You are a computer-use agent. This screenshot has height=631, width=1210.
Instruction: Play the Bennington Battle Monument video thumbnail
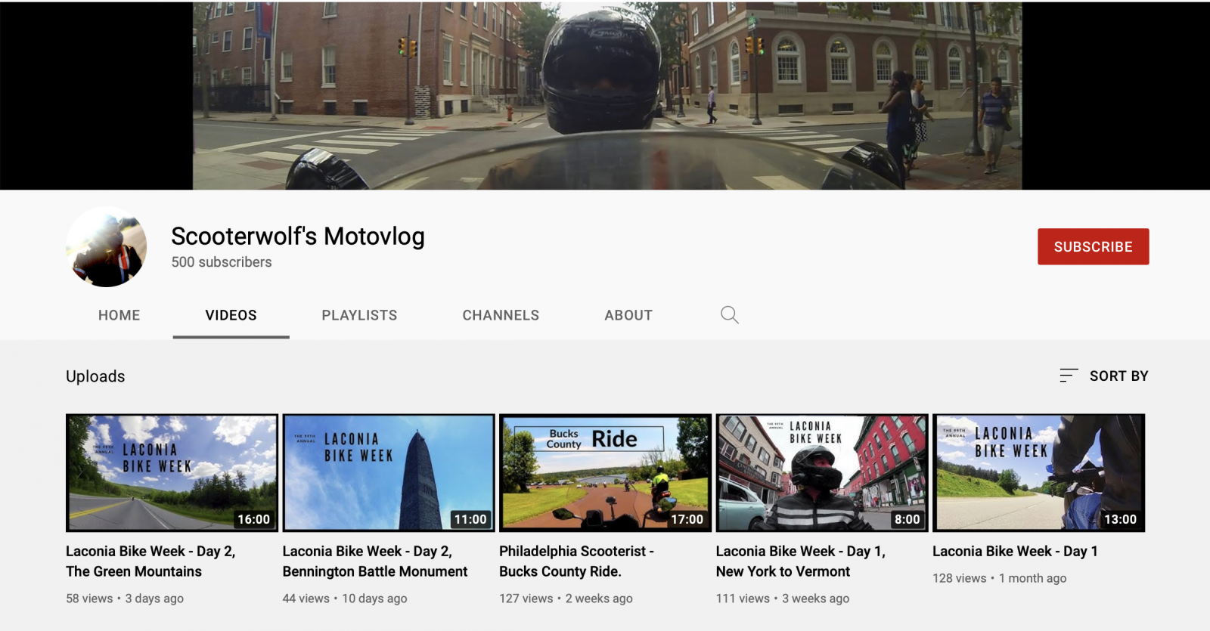(x=389, y=472)
